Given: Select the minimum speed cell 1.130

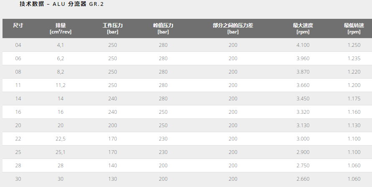Looking at the screenshot, I should (354, 126).
